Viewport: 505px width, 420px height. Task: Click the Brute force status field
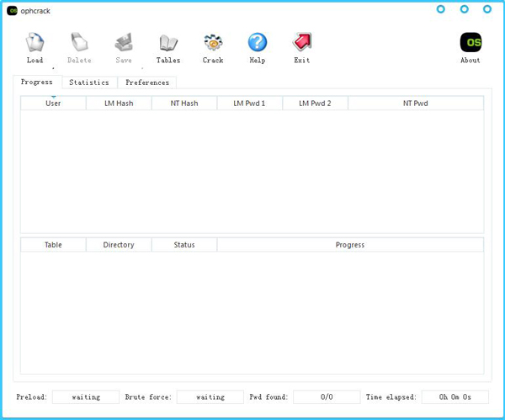pyautogui.click(x=210, y=396)
